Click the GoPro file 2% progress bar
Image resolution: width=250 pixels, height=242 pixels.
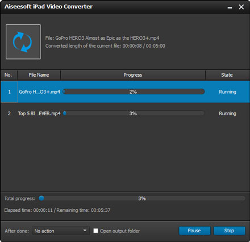134,91
